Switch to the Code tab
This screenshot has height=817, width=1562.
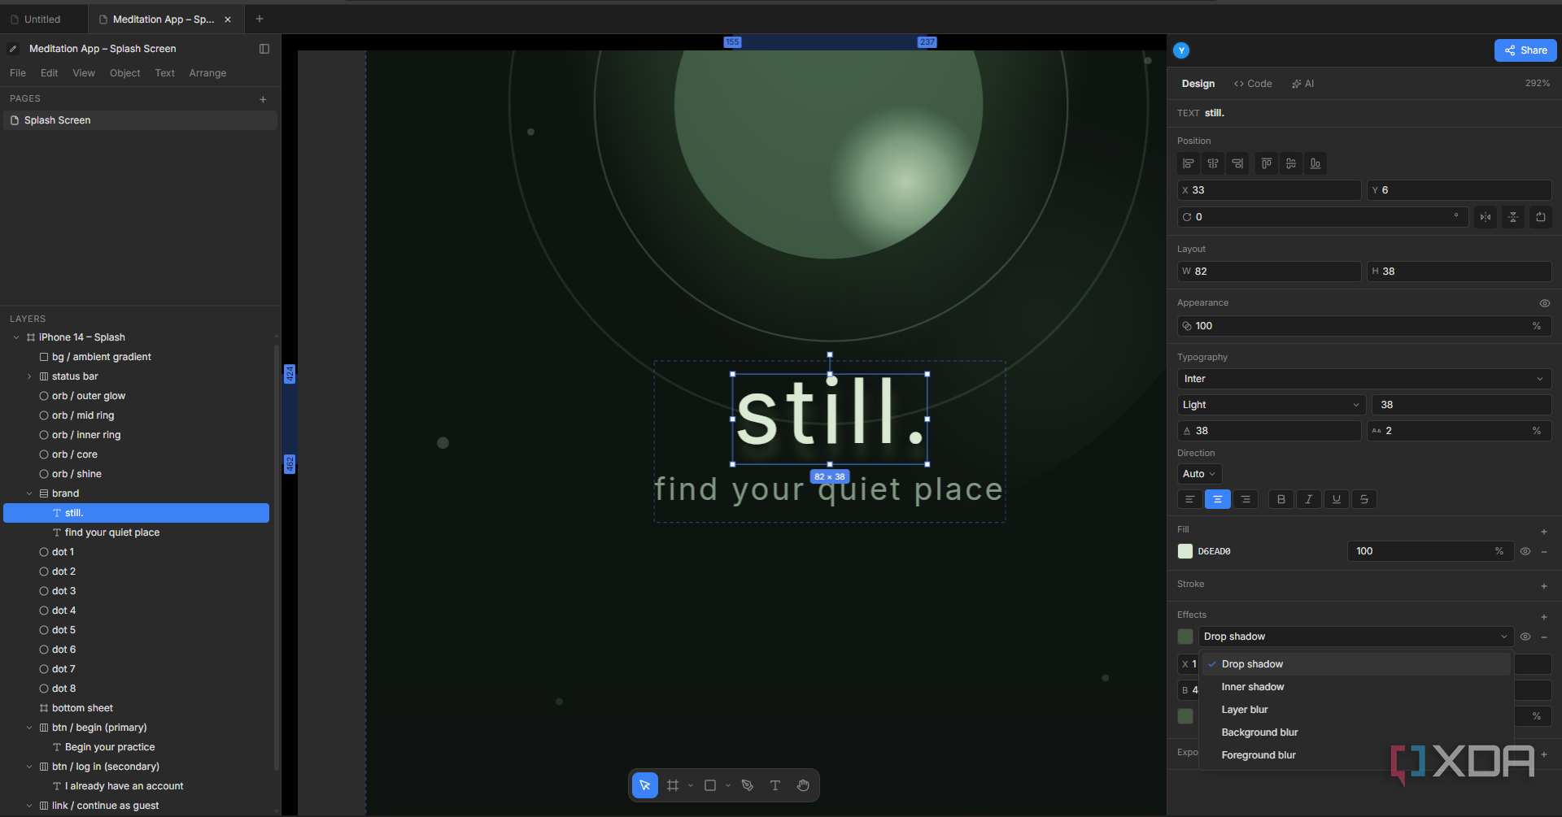[x=1253, y=84]
